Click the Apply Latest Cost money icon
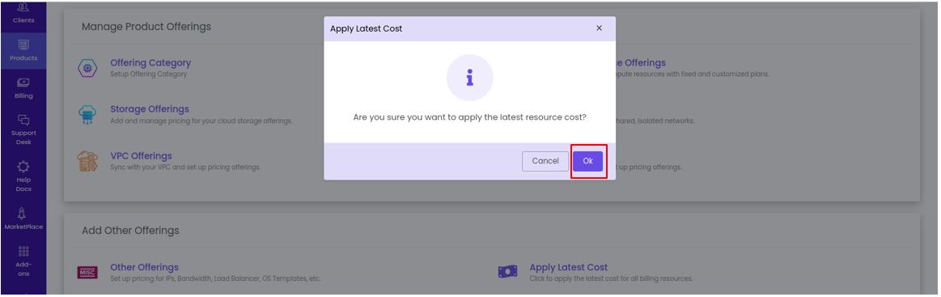 pyautogui.click(x=507, y=272)
